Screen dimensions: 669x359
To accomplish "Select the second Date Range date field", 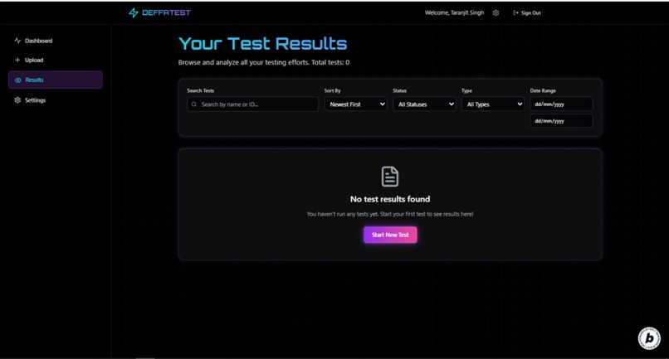I will point(561,121).
